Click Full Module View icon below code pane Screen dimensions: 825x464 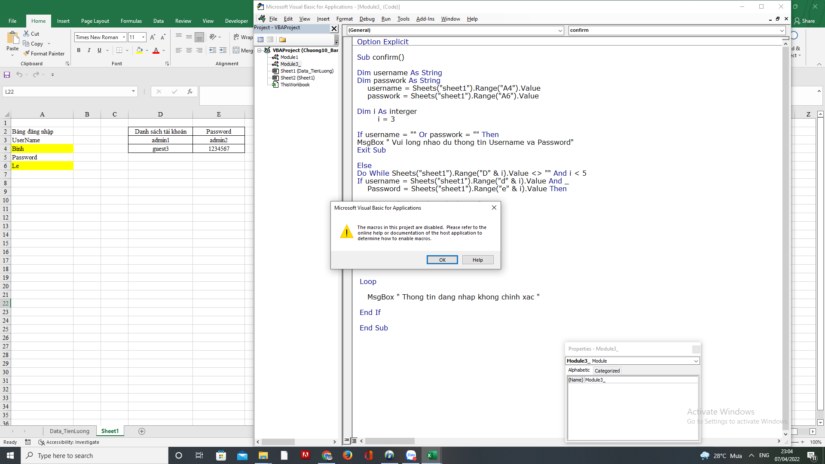[354, 441]
